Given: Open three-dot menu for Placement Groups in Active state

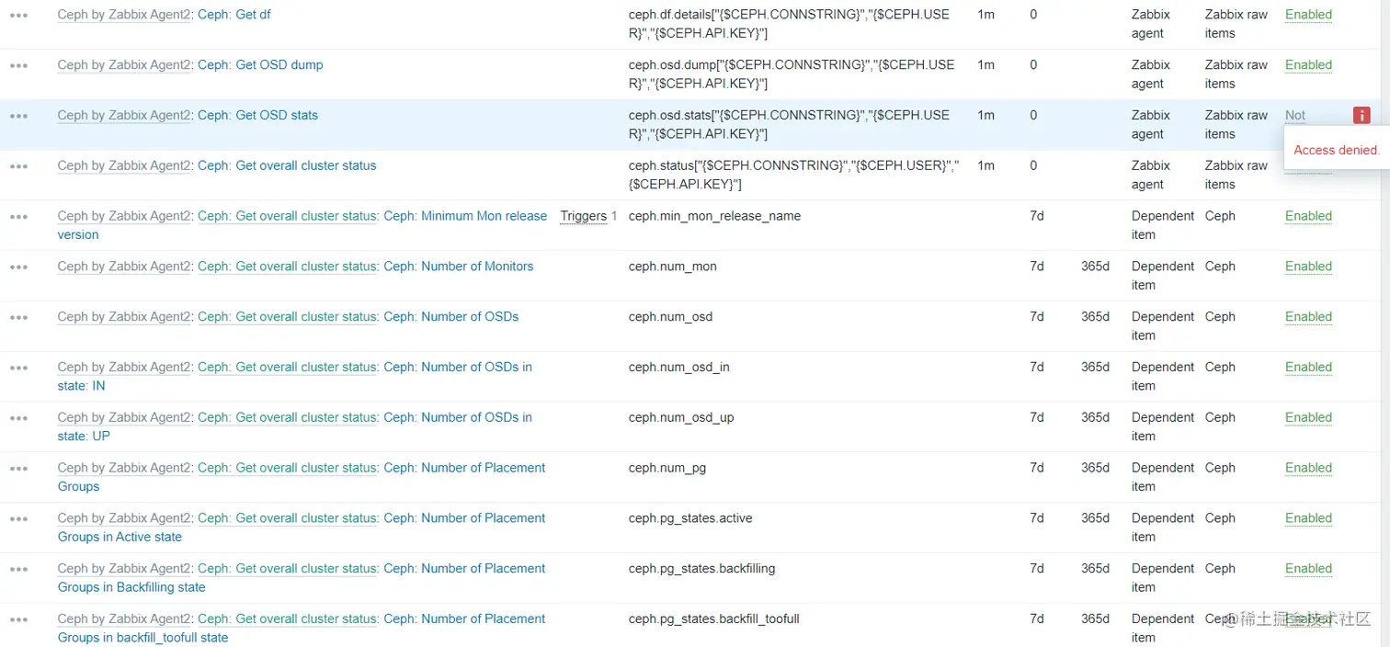Looking at the screenshot, I should click(x=19, y=518).
